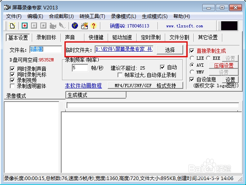Click the 文件名 input field
Screen dimensions: 246x185
click(46, 50)
